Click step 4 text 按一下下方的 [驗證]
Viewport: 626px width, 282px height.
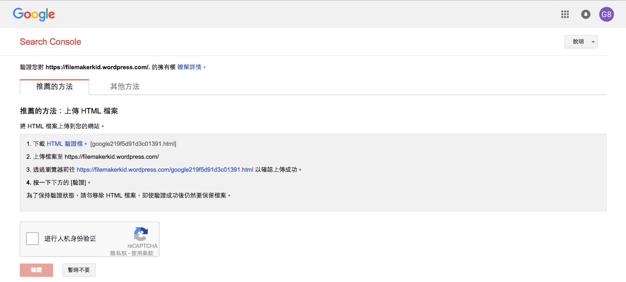point(62,182)
